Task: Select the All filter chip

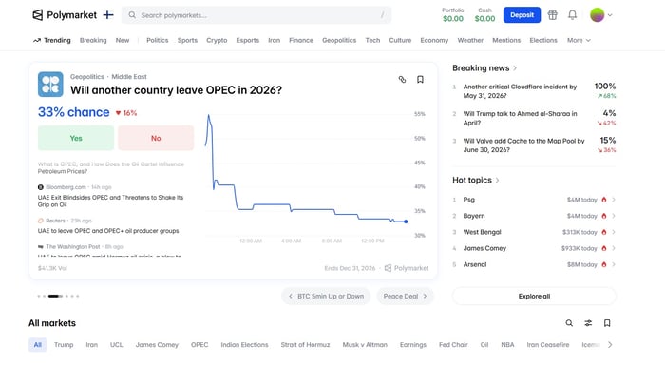Action: pos(37,345)
